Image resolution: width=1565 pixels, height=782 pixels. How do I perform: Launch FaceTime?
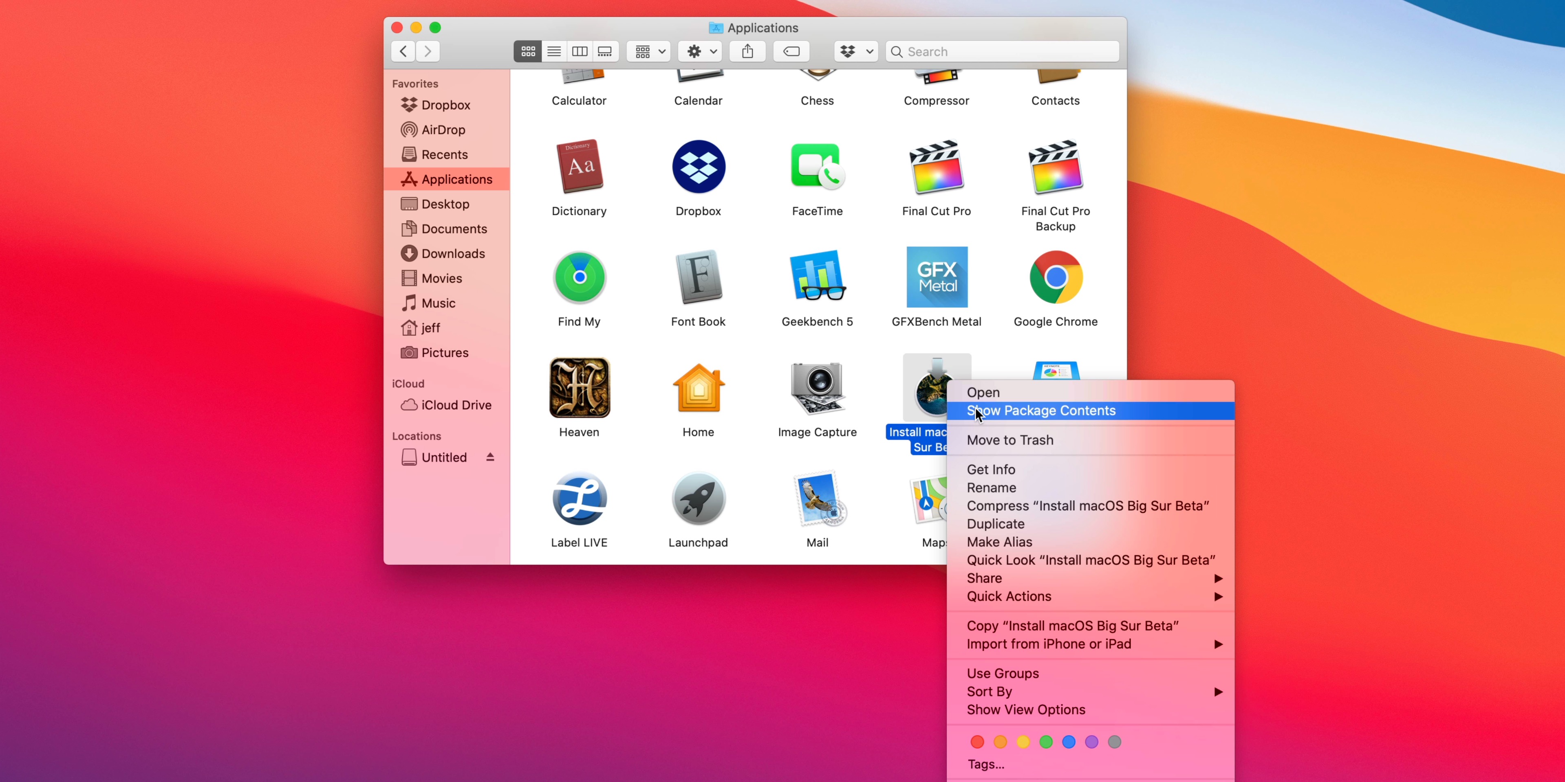point(817,167)
